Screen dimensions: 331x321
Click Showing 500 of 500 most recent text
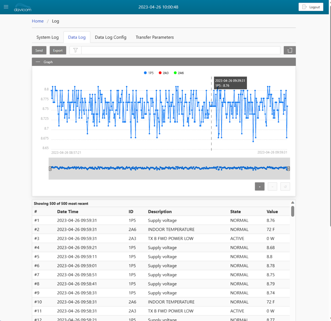(x=61, y=204)
